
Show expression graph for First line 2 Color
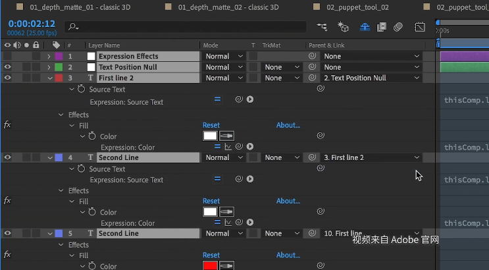click(x=228, y=147)
